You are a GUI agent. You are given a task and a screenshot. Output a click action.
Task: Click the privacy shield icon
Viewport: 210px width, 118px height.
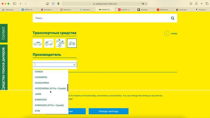(x=53, y=4)
